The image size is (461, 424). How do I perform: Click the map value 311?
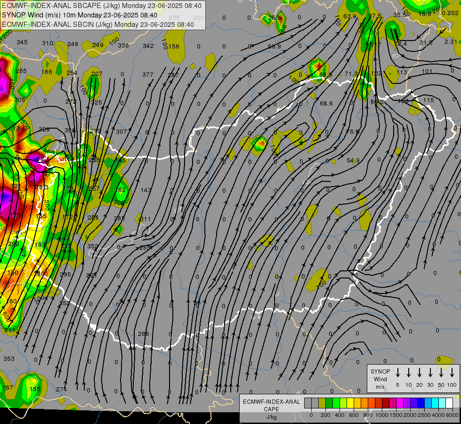tap(145, 219)
